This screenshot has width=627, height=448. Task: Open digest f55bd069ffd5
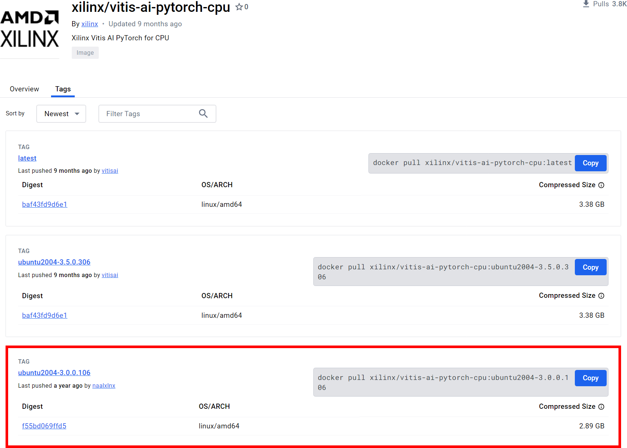tap(44, 426)
